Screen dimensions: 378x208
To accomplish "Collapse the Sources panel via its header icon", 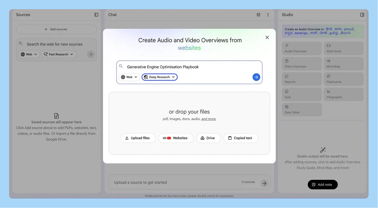I will [96, 15].
